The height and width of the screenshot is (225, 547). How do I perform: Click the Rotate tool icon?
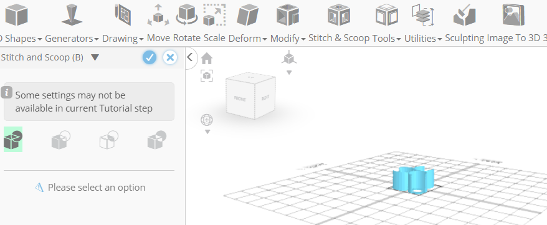(187, 16)
